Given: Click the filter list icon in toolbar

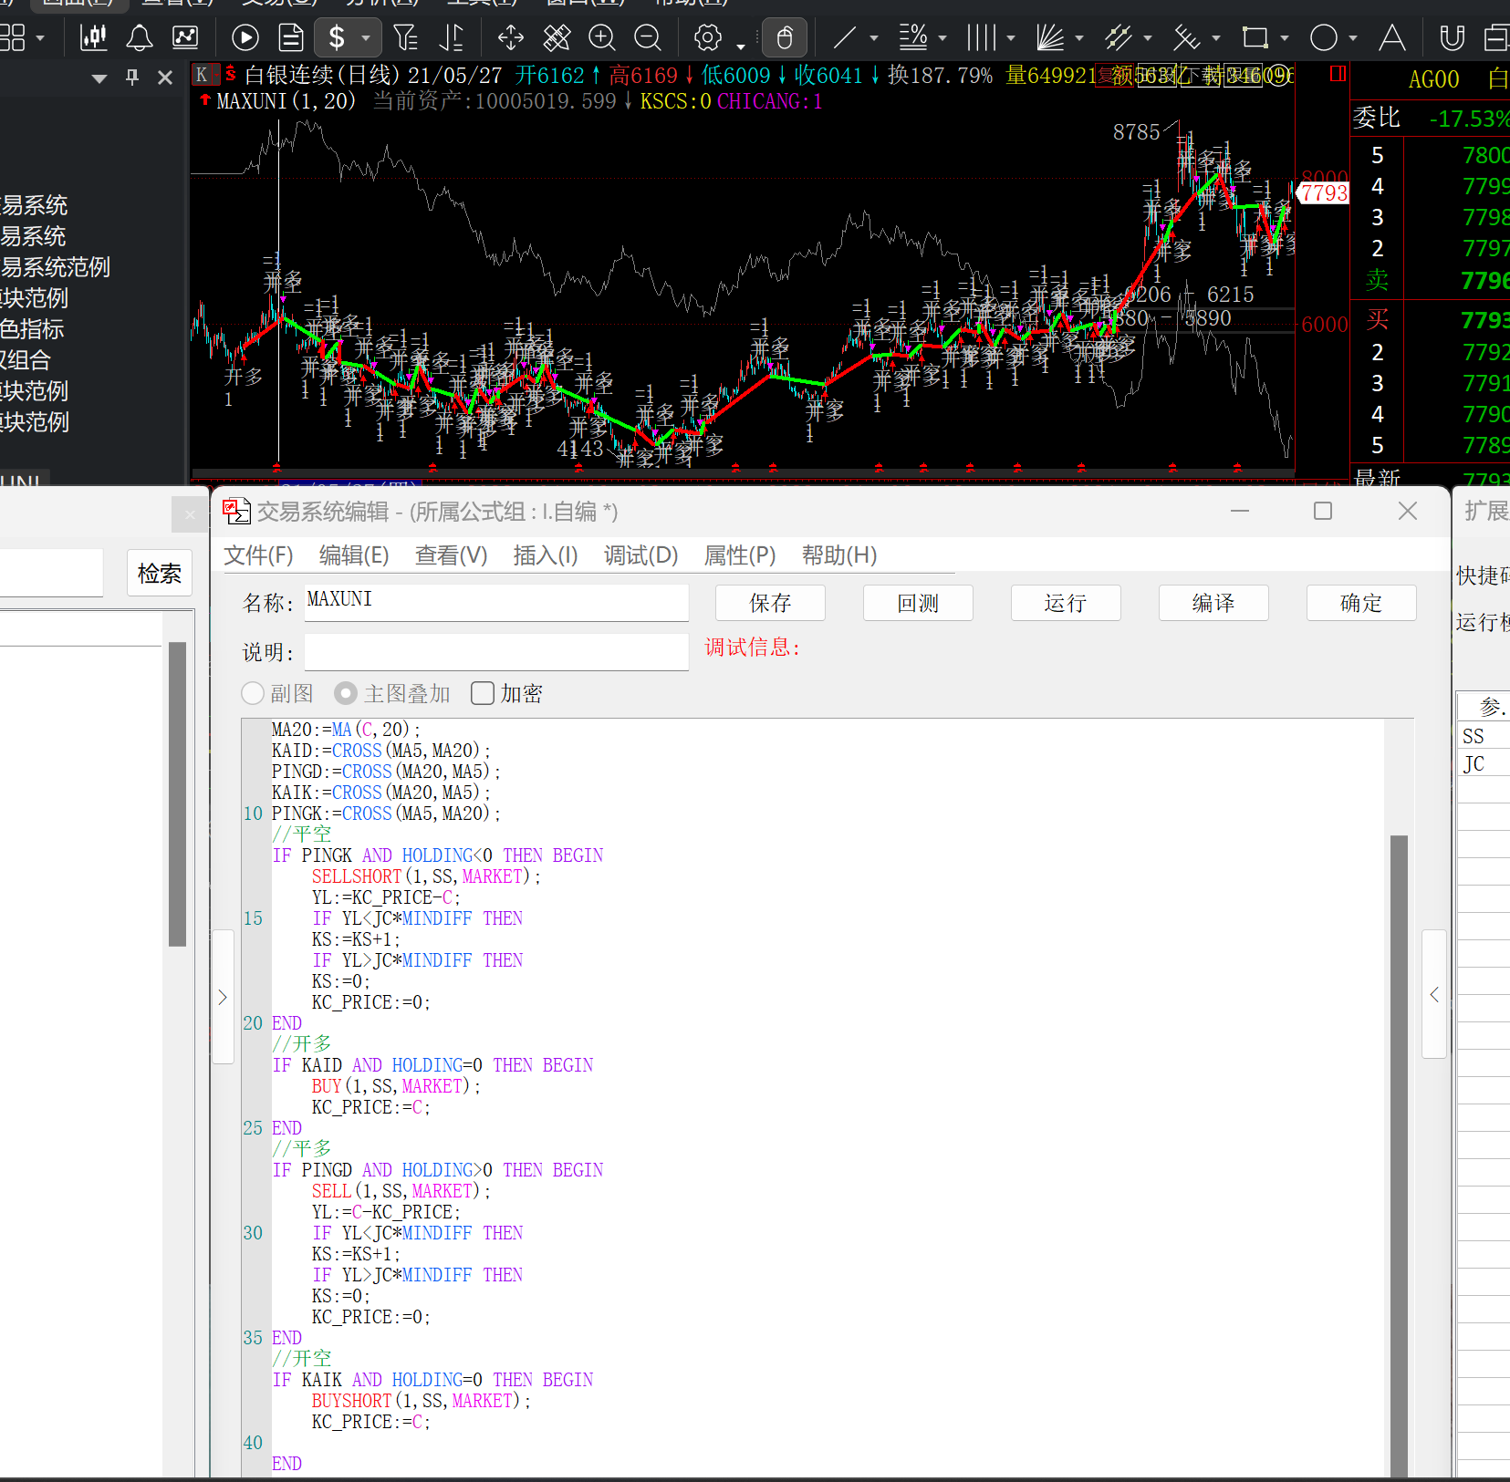Looking at the screenshot, I should [x=405, y=37].
